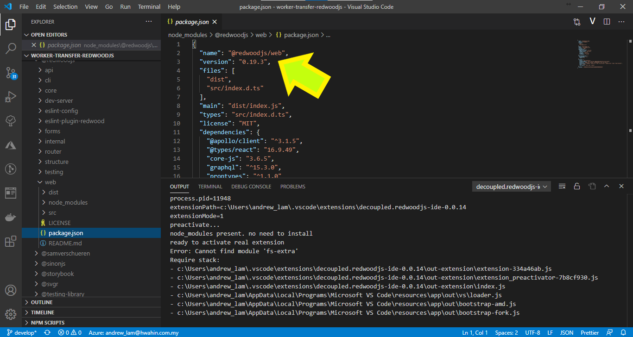Expand the NPM Scripts section
Screen dimensions: 633x337
[x=91, y=323]
